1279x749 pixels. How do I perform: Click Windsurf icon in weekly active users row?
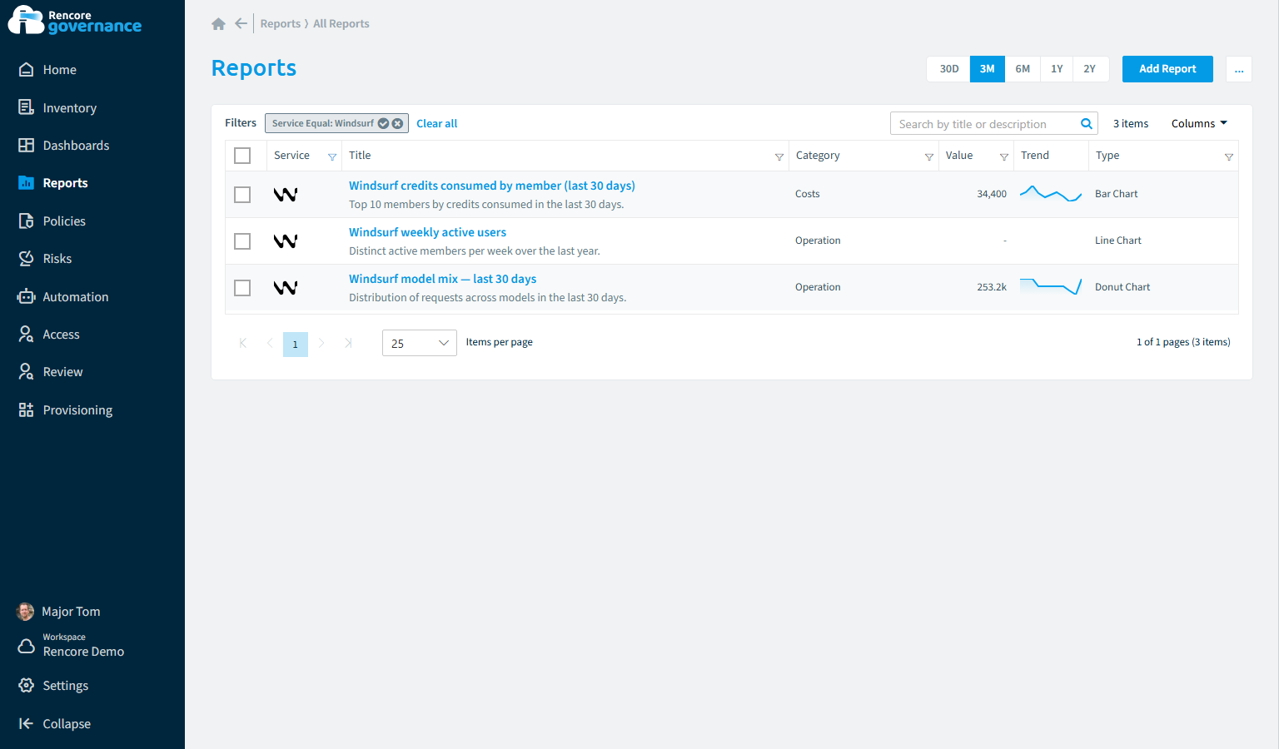tap(286, 241)
